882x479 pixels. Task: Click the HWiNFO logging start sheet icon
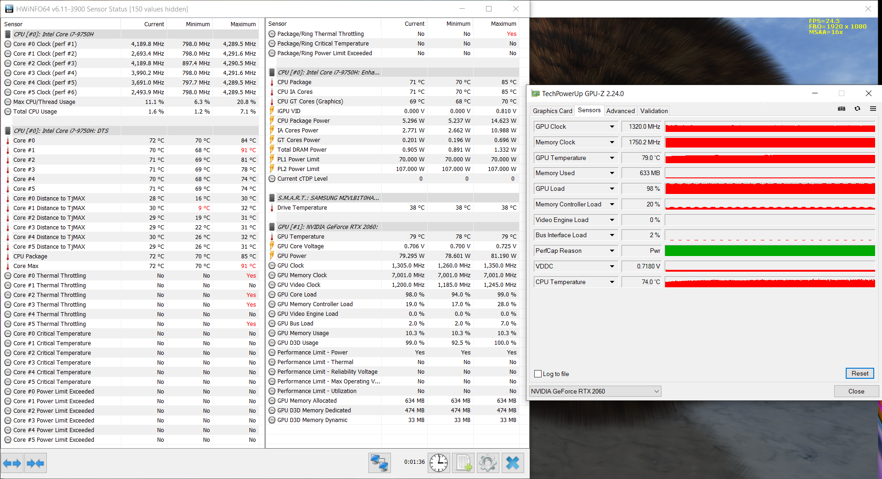[x=463, y=463]
